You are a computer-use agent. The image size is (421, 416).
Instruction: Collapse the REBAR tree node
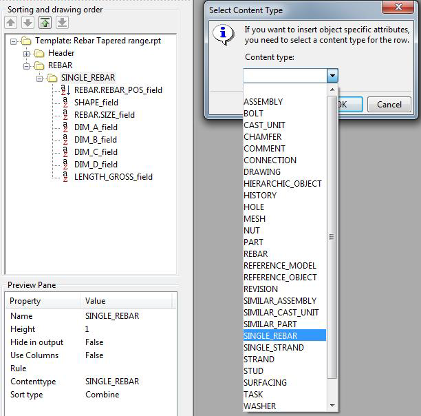point(28,65)
